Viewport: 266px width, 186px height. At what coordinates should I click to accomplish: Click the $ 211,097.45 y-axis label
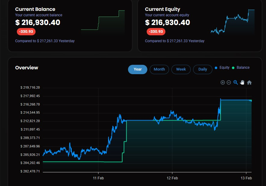[x=30, y=130]
